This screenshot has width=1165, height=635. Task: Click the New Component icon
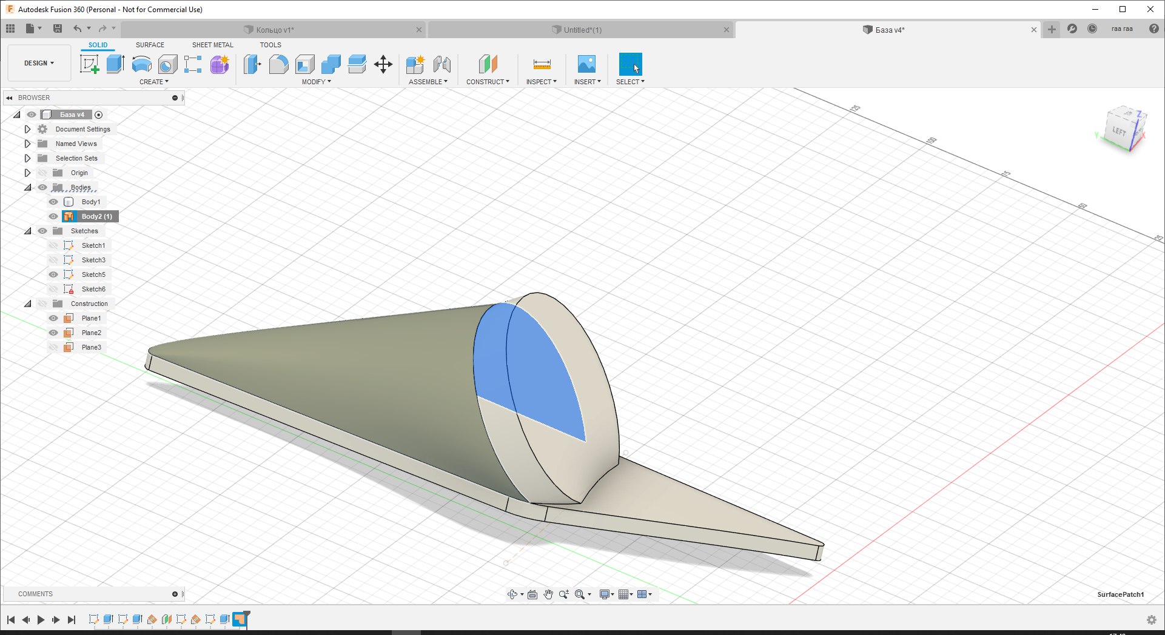tap(415, 64)
